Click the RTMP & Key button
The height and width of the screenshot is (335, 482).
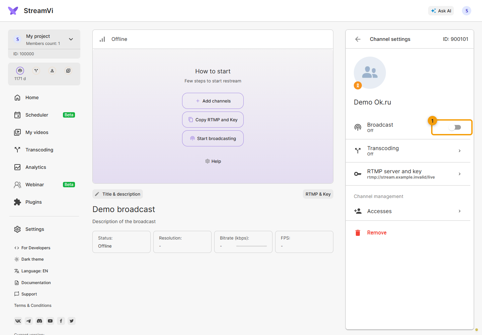coord(318,194)
